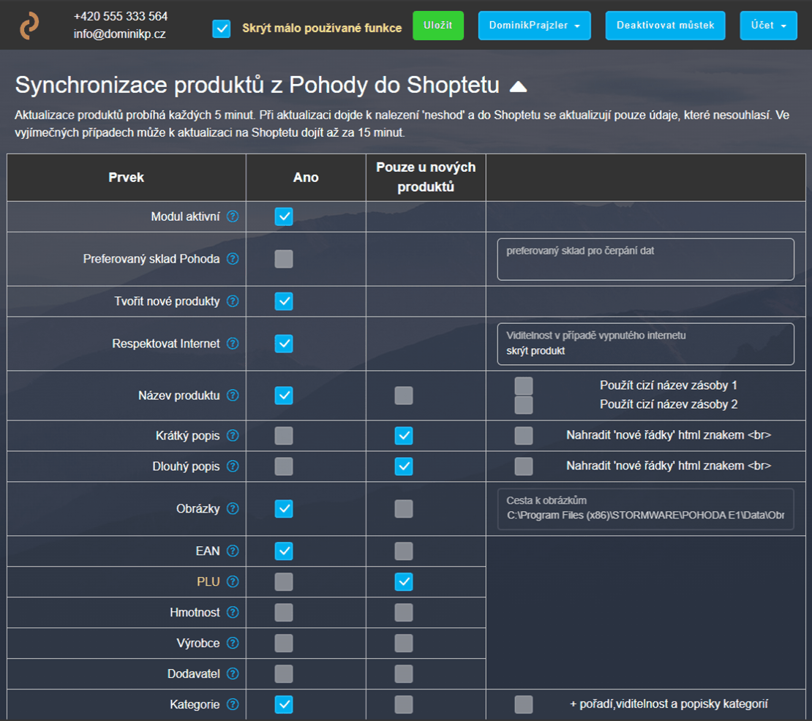Check Obrázky only-new-products checkbox
Image resolution: width=812 pixels, height=721 pixels.
point(404,509)
